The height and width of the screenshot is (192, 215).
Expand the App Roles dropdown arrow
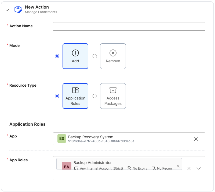coord(199,168)
